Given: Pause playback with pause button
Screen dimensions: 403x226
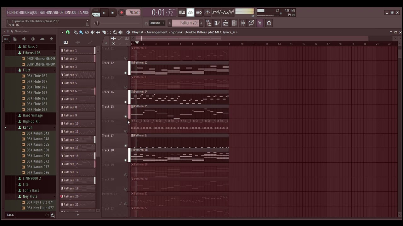Looking at the screenshot, I should coord(104,13).
